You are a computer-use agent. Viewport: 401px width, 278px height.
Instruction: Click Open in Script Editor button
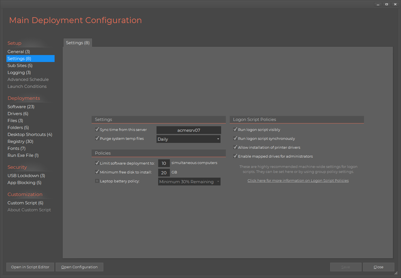tap(30, 267)
